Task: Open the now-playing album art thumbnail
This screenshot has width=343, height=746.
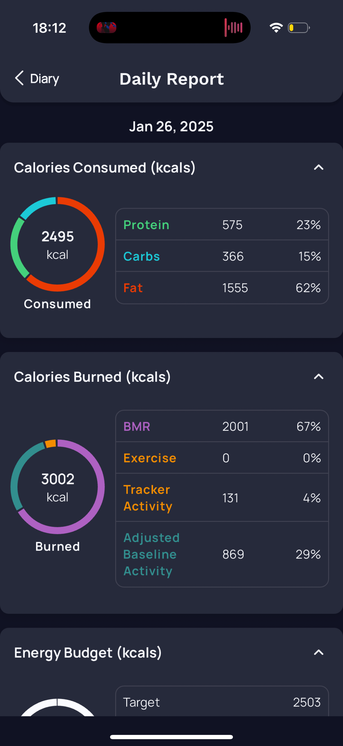Action: click(107, 28)
